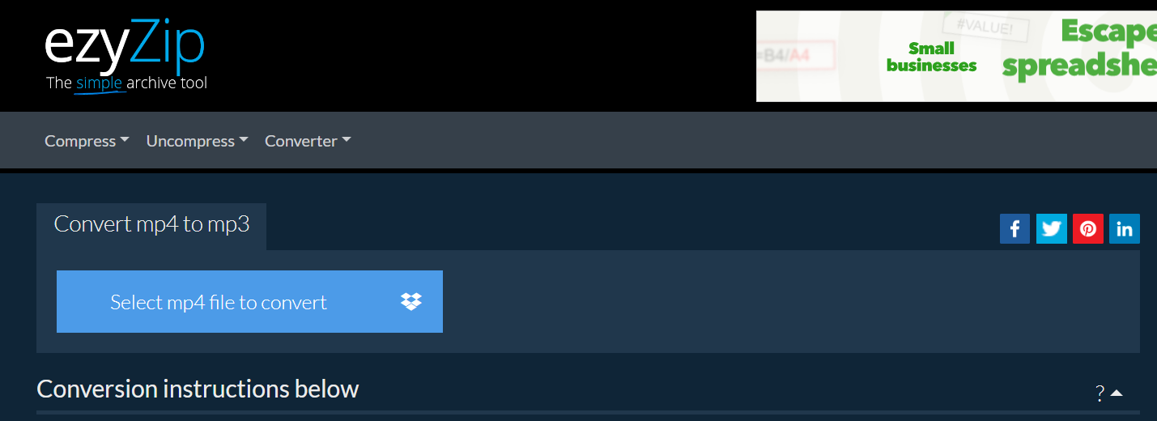Screen dimensions: 1157x421
Task: Collapse the conversion instructions with up arrow
Action: pyautogui.click(x=1117, y=393)
